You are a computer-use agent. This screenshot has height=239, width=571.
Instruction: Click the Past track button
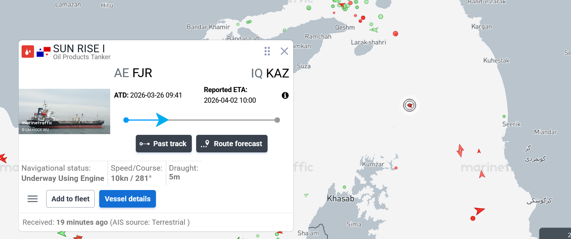pyautogui.click(x=164, y=144)
